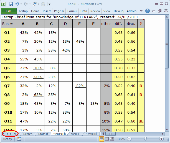Click the zoom slider handle
The image size is (170, 143).
145,139
